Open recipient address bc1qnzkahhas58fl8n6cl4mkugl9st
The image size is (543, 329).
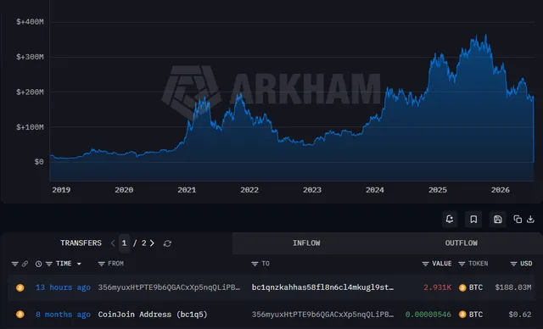point(322,287)
